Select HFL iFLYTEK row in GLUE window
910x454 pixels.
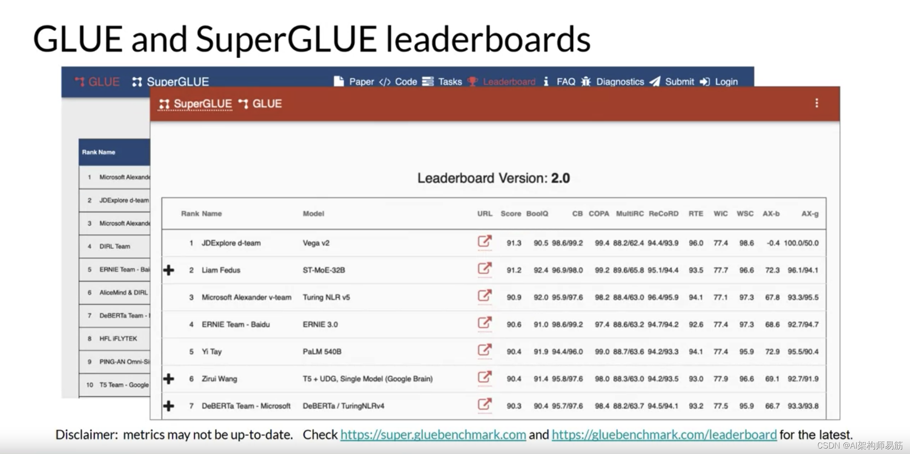click(x=114, y=338)
